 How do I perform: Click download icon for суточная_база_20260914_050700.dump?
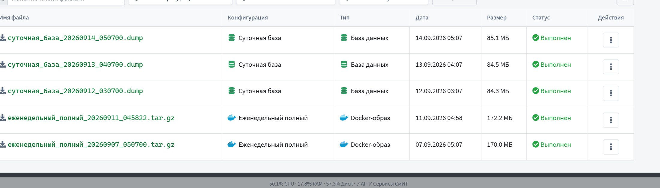3,38
